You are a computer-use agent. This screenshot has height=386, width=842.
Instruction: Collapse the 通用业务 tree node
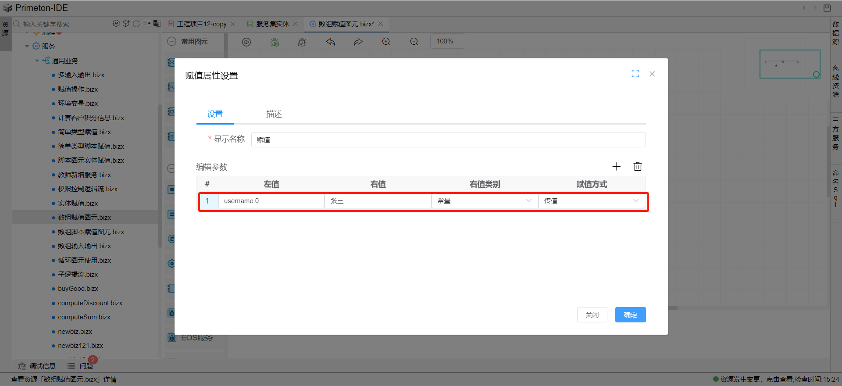tap(37, 61)
